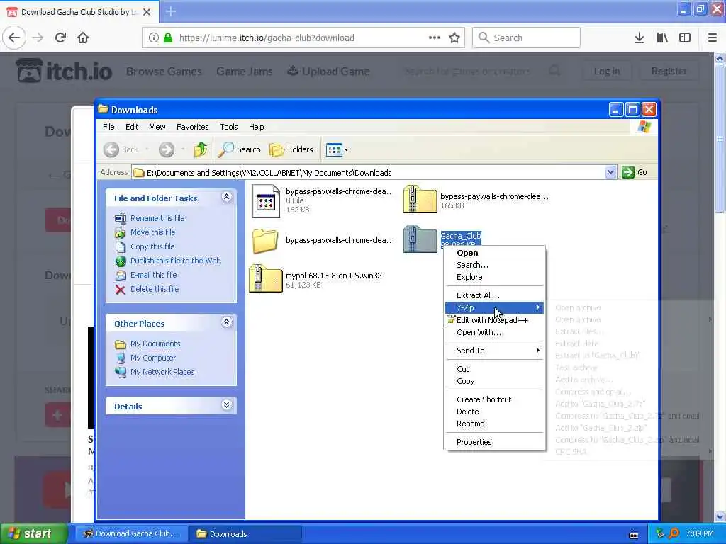726x544 pixels.
Task: Choose Extract All... in context menu
Action: tap(494, 295)
